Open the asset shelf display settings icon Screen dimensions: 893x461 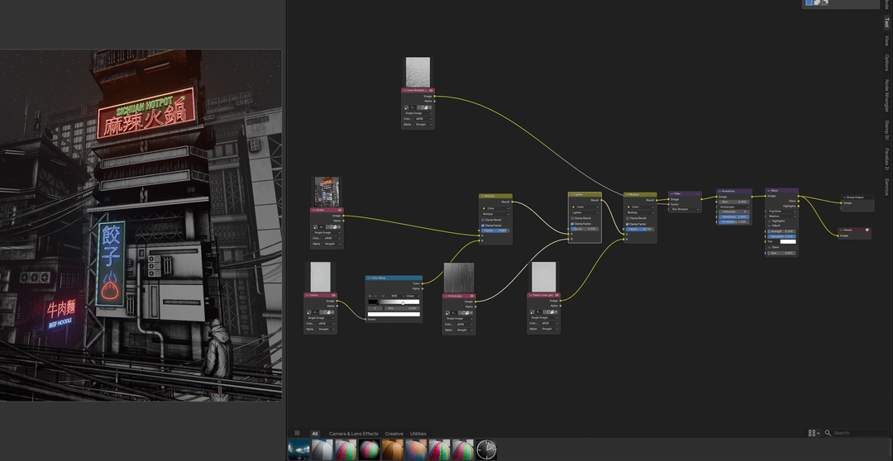(814, 433)
